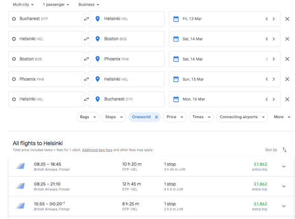The height and width of the screenshot is (219, 295).
Task: Open the Multi-city trip type dropdown
Action: [23, 5]
